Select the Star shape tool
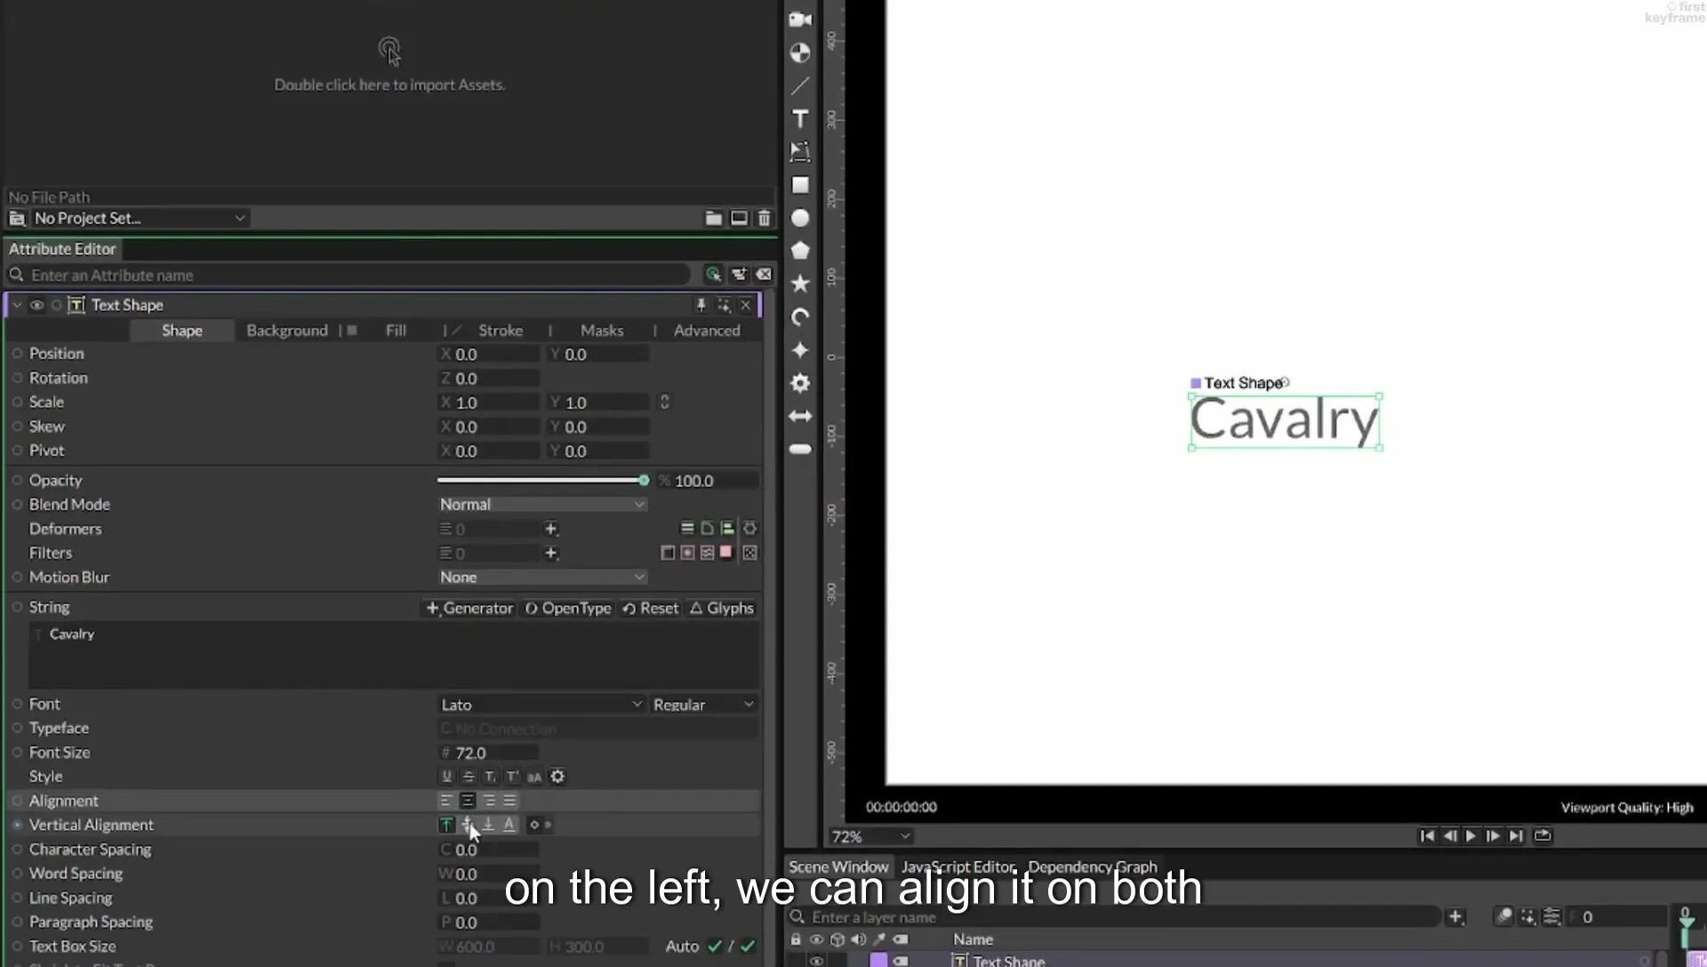This screenshot has height=967, width=1707. pos(800,284)
